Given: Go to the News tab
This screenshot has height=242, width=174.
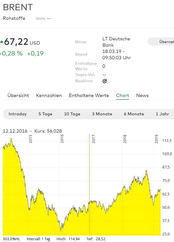Looking at the screenshot, I should [x=142, y=95].
